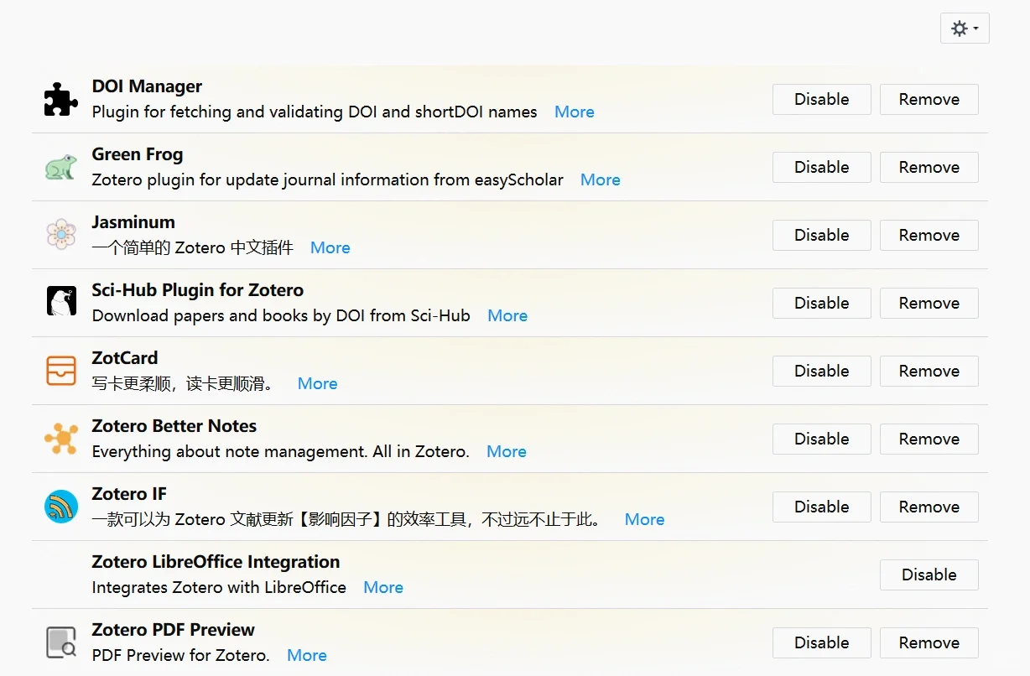Image resolution: width=1030 pixels, height=676 pixels.
Task: Click 'Everything about note management' description
Action: coord(280,451)
